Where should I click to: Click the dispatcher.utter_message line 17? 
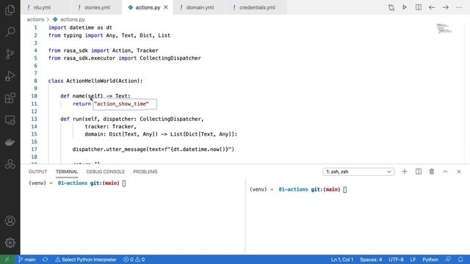tap(153, 150)
